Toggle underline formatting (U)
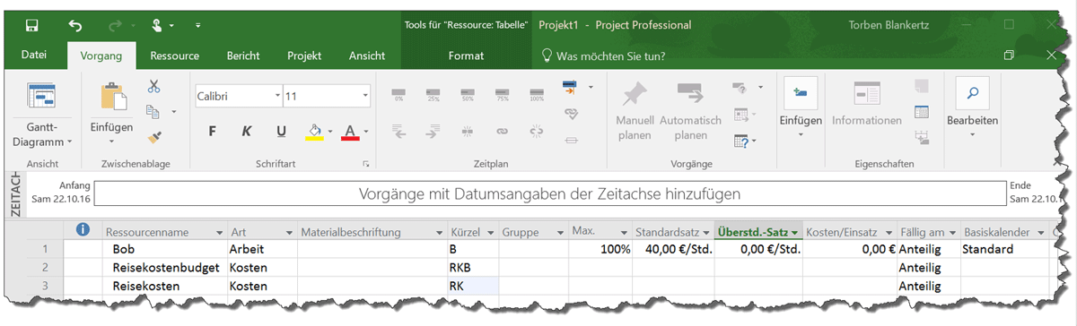 tap(281, 132)
